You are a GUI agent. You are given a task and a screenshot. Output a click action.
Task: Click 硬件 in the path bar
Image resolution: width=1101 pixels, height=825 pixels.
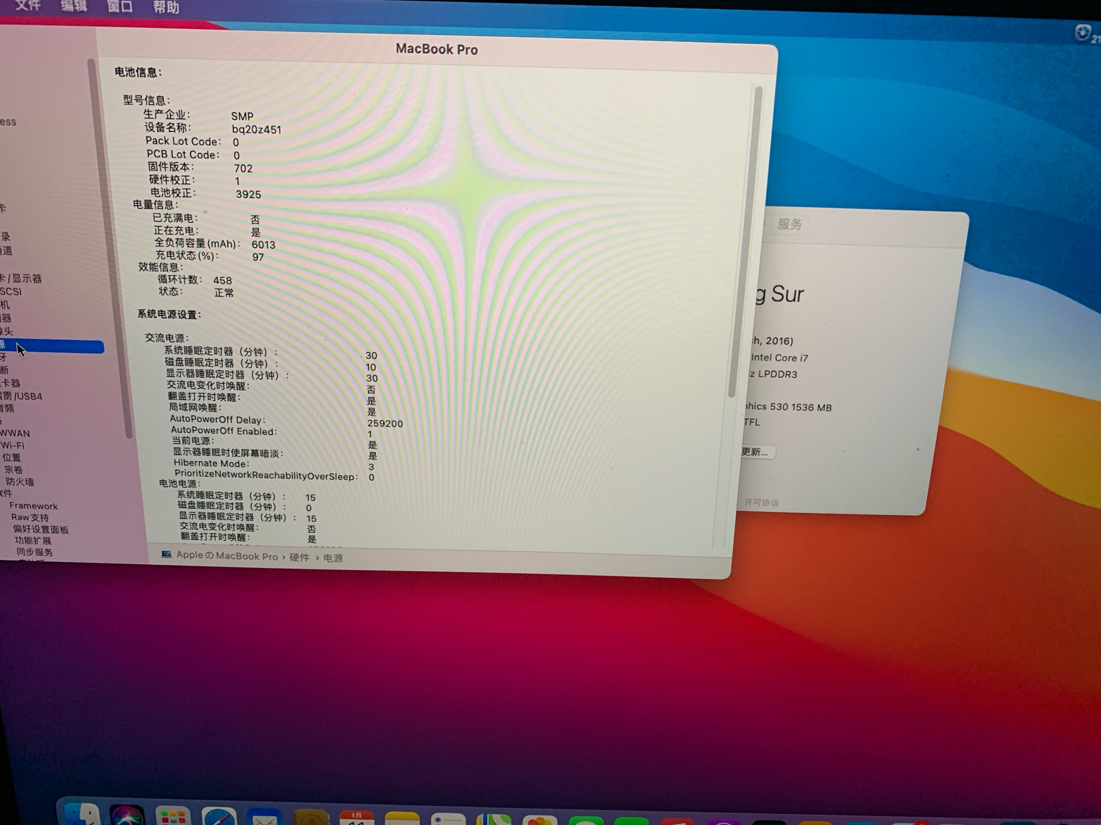click(x=299, y=557)
